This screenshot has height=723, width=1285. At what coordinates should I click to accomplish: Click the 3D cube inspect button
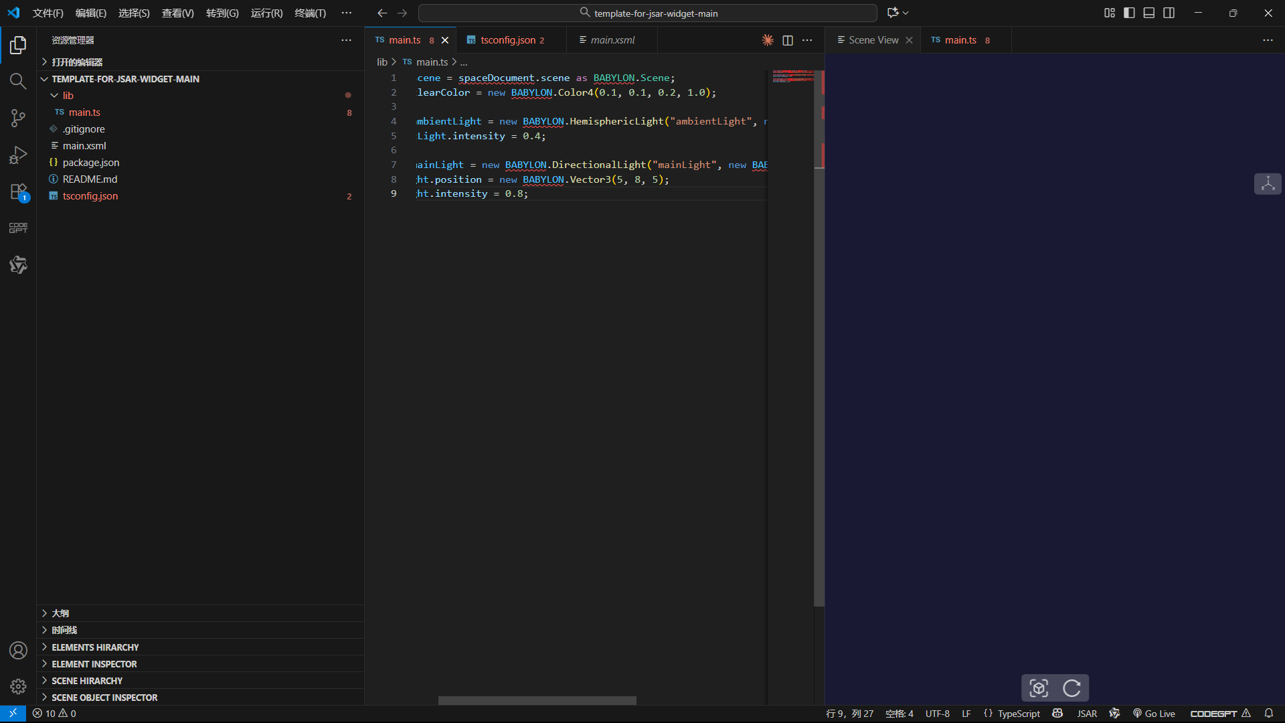click(x=1039, y=688)
